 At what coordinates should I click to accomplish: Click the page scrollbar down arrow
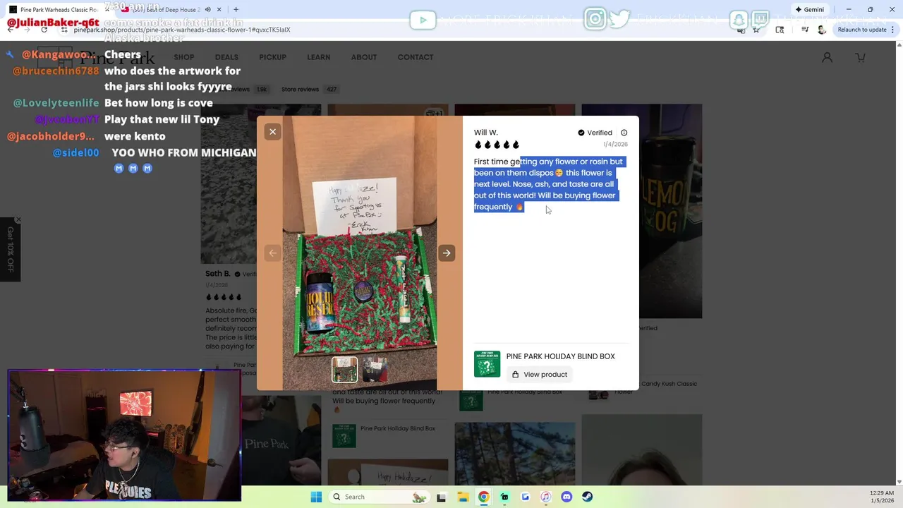point(898,482)
